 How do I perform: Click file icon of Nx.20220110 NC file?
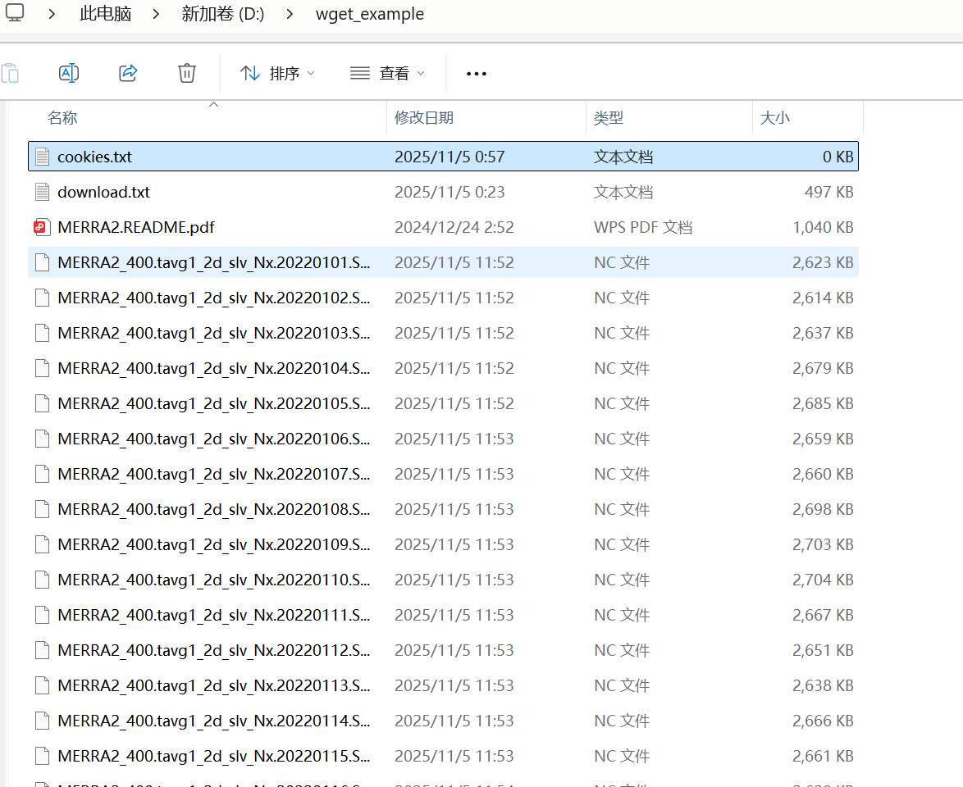pos(42,580)
